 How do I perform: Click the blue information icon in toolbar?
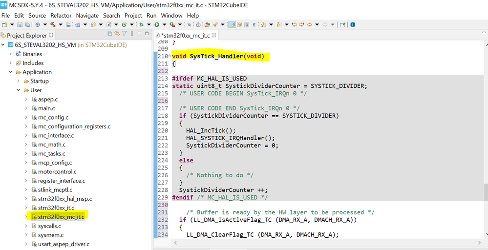(353, 24)
